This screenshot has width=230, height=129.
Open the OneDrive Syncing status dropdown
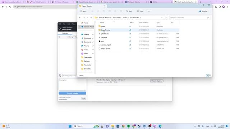(x=204, y=11)
